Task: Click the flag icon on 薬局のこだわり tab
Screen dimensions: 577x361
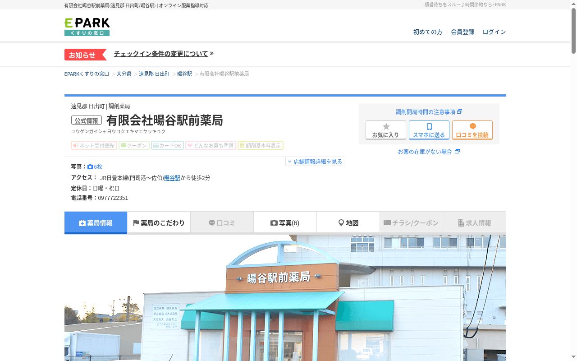Action: [136, 223]
